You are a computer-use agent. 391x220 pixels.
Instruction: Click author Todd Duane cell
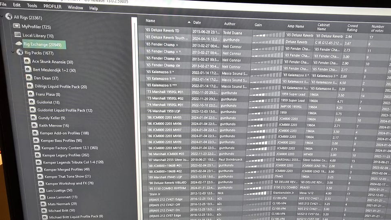coord(233,33)
